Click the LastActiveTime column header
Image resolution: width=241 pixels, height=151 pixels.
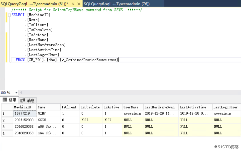(195, 107)
